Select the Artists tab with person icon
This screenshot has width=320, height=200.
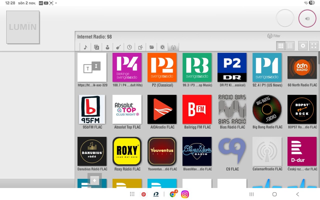tap(107, 47)
